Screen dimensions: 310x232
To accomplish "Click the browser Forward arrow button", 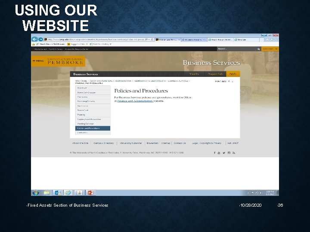I will (40, 40).
